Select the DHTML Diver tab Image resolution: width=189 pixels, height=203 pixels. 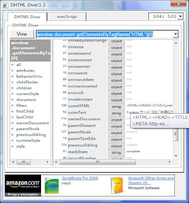[x=27, y=17]
